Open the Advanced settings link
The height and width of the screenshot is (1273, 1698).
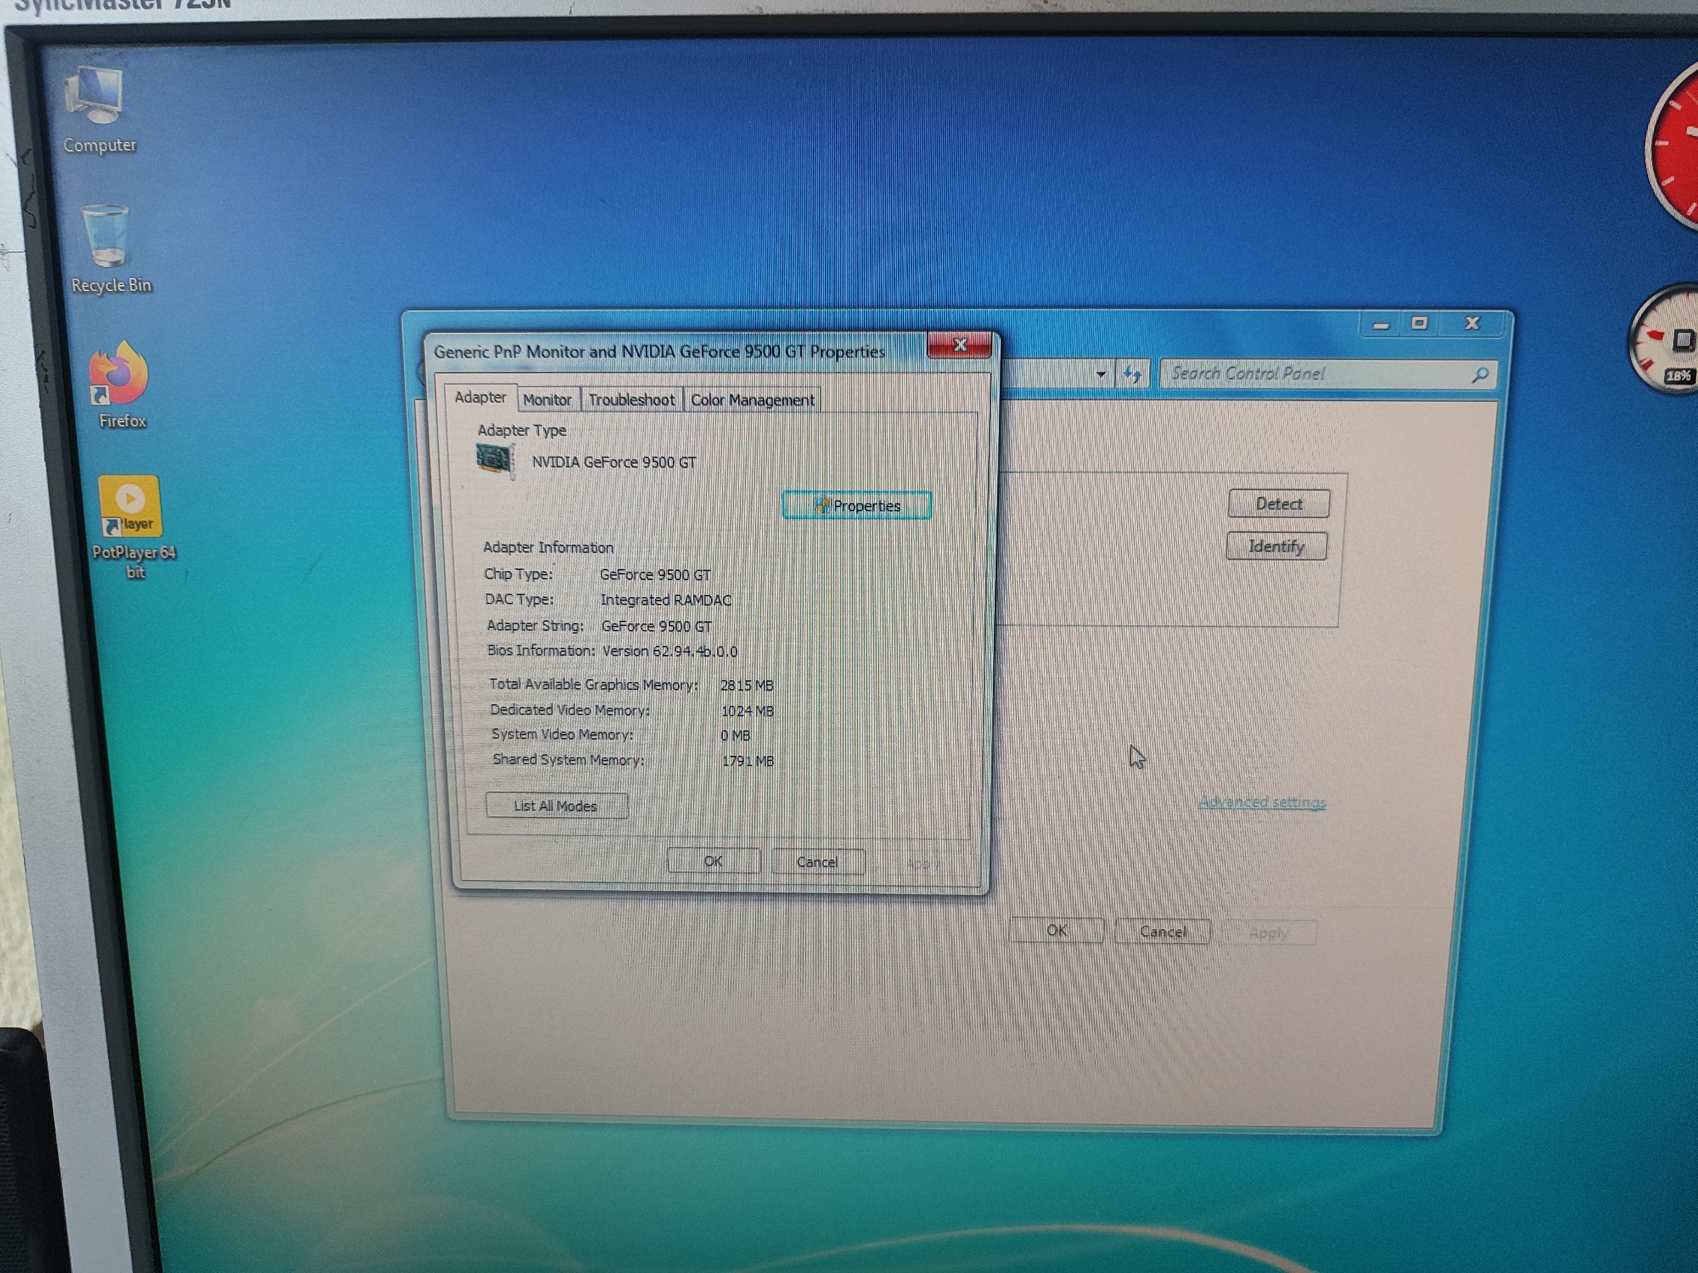click(x=1262, y=802)
